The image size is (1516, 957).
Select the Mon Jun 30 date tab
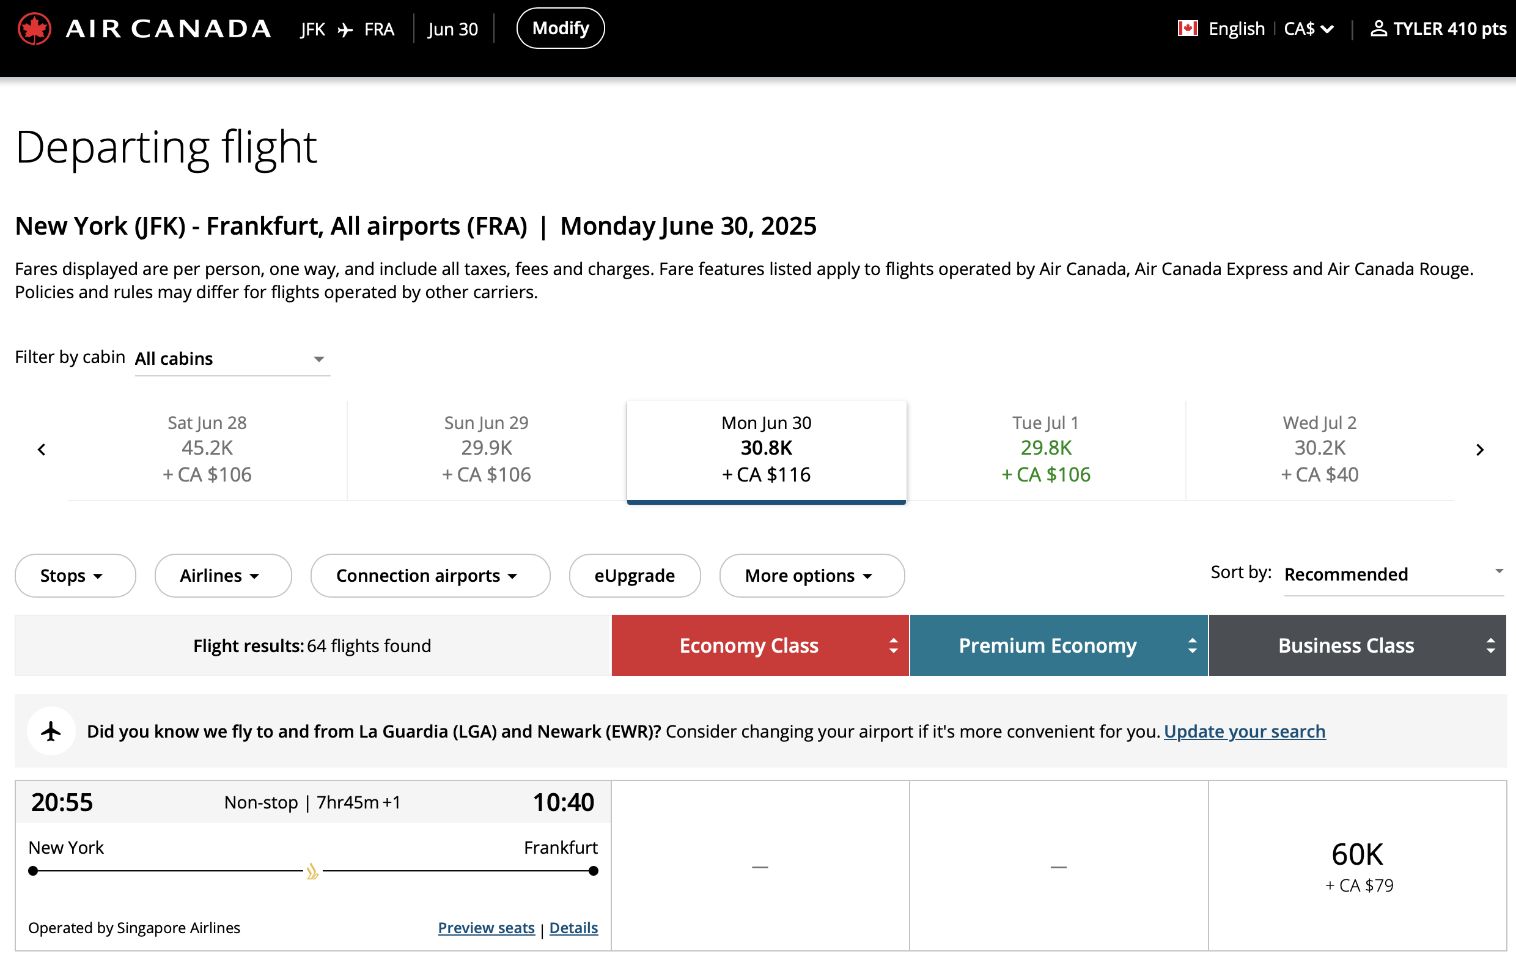click(766, 450)
